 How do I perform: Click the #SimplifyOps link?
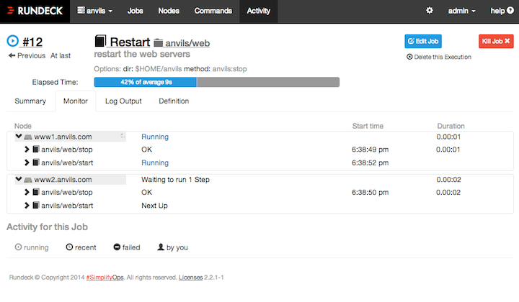coord(105,278)
